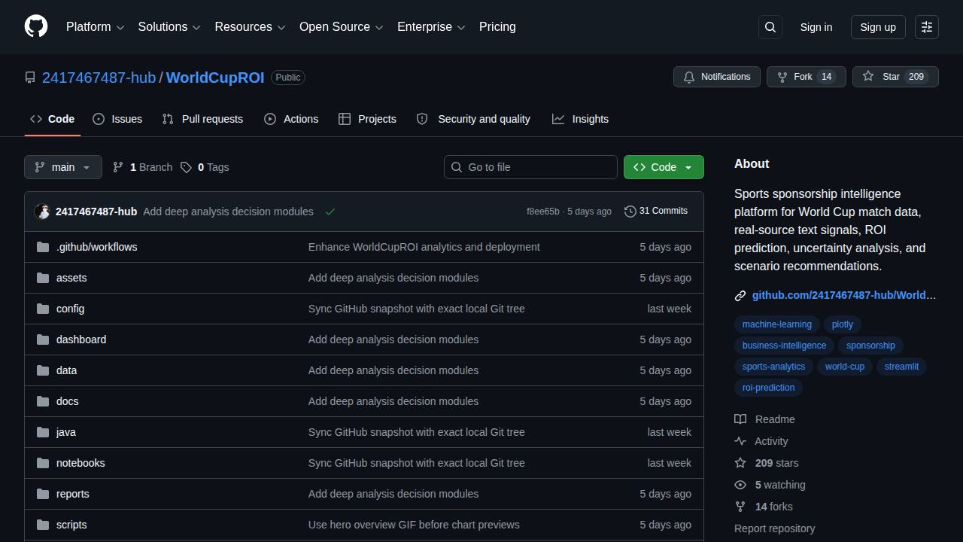Expand the Enterprise menu

pos(432,26)
